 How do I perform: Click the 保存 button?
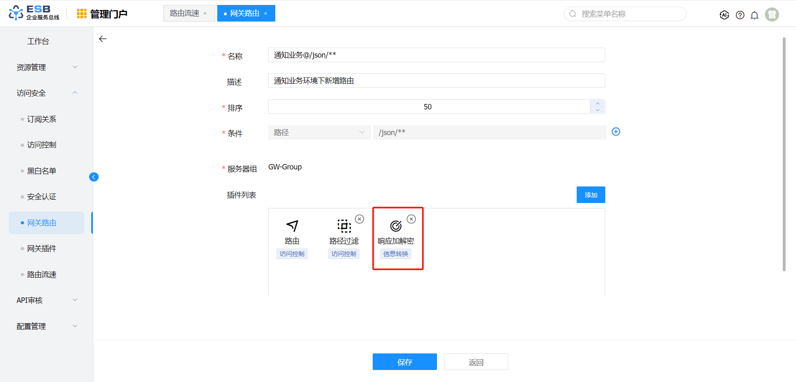(x=404, y=362)
